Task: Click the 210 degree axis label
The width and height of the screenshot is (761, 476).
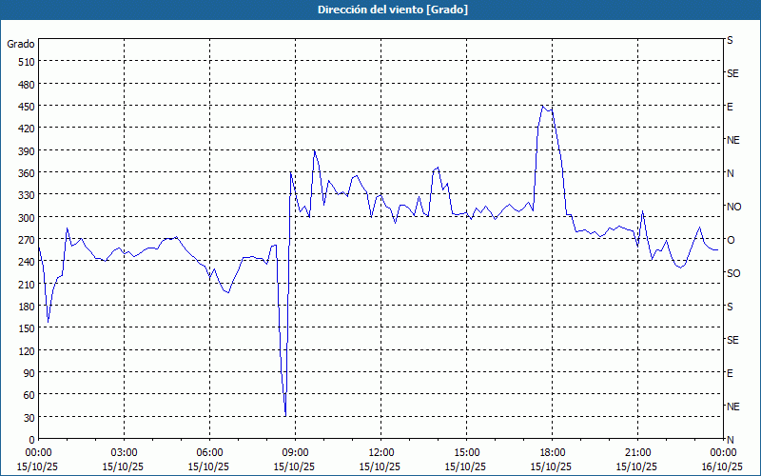Action: pyautogui.click(x=27, y=285)
